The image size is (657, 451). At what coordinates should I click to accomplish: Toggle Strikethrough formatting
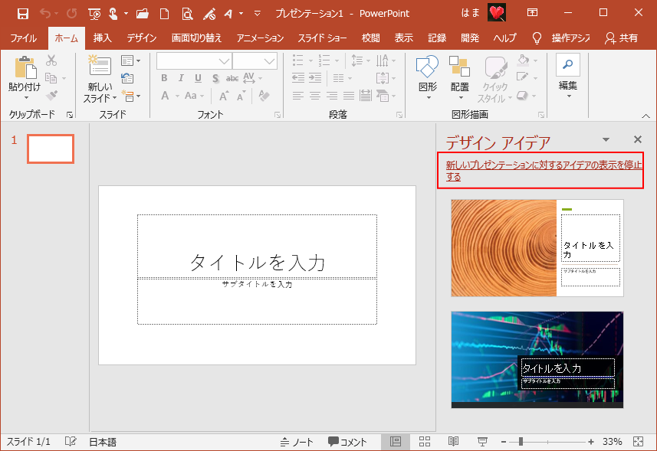click(x=232, y=78)
